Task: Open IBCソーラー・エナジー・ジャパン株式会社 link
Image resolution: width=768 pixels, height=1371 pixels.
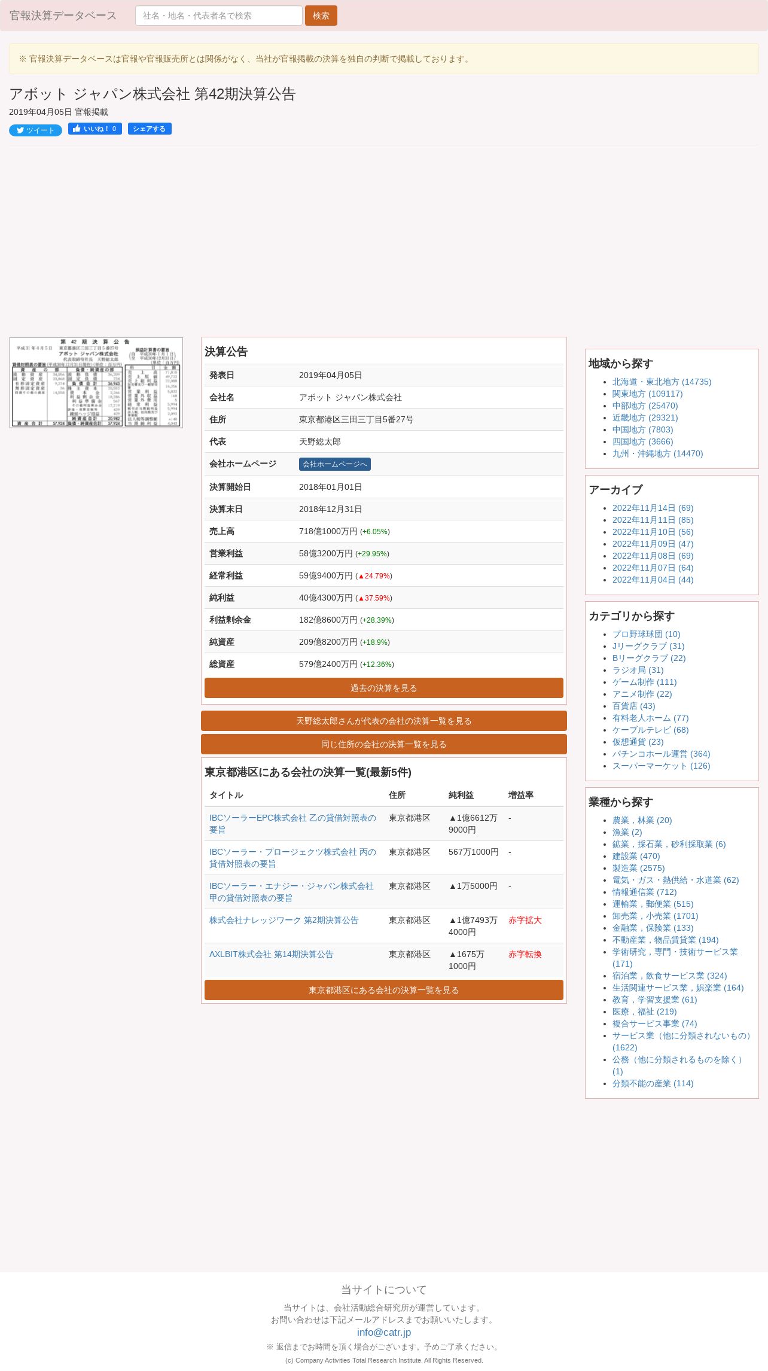Action: coord(291,892)
